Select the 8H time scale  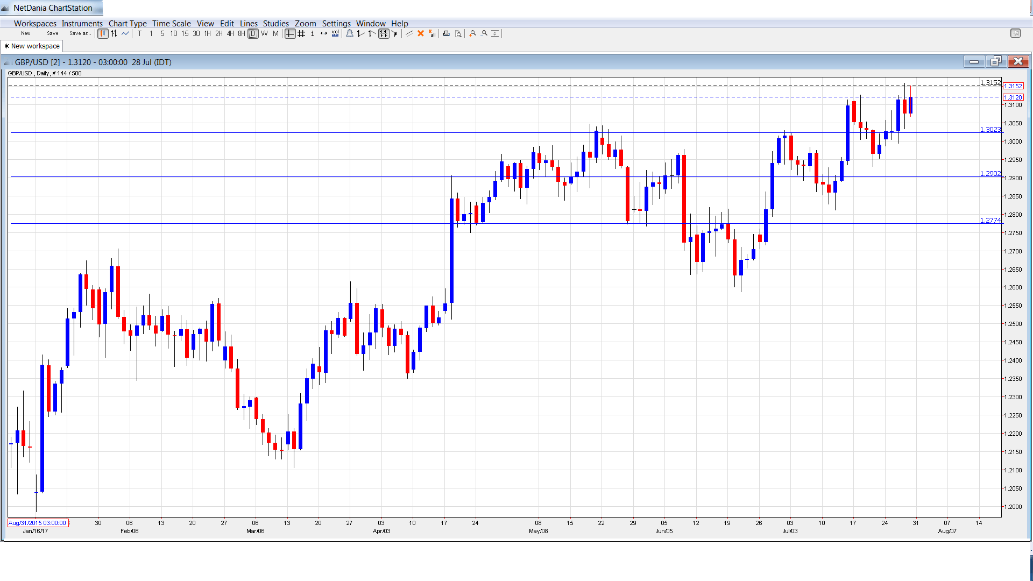pyautogui.click(x=242, y=33)
